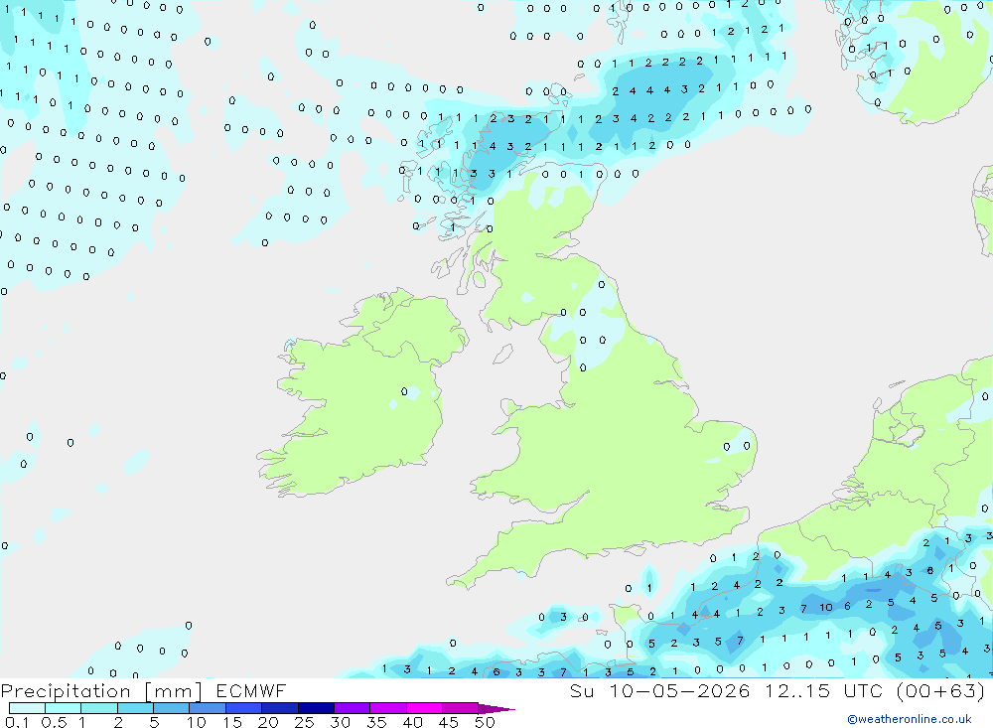The image size is (993, 728).
Task: Click the above-50 arrow tip of legend
Action: click(x=496, y=709)
